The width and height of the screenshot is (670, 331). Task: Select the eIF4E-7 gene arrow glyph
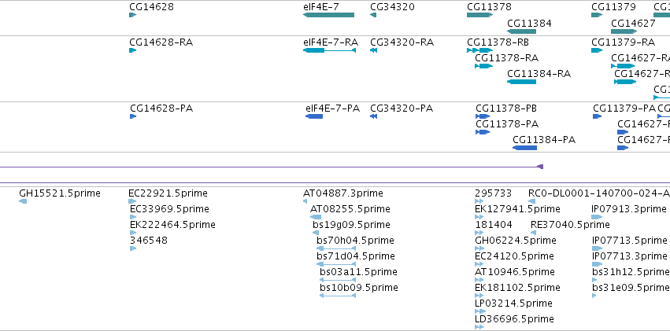tap(328, 15)
